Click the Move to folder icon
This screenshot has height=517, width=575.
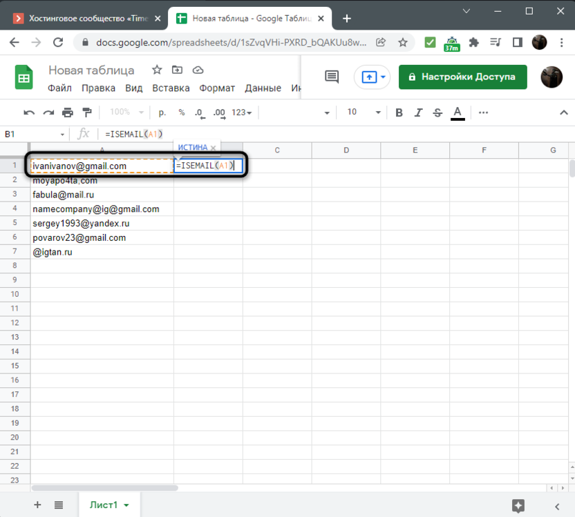pos(178,70)
